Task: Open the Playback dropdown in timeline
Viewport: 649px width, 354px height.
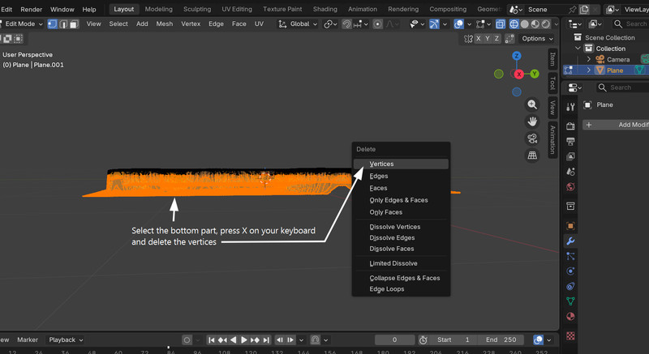Action: click(x=66, y=339)
